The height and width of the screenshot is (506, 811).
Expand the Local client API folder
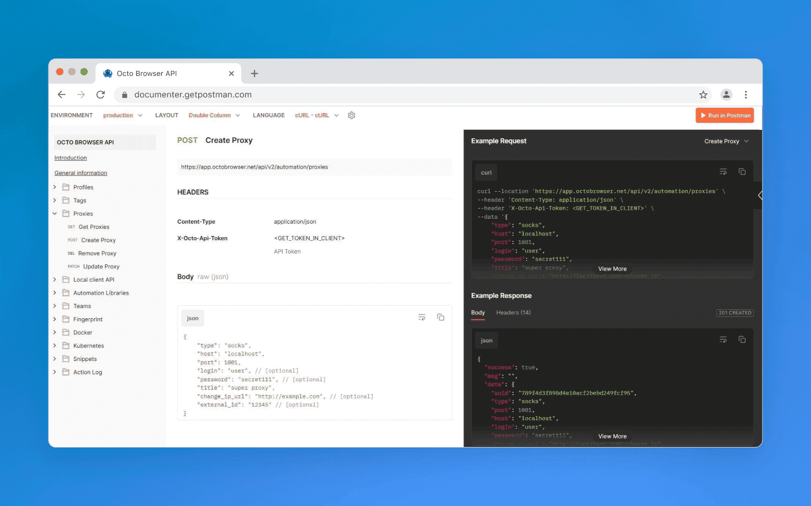(x=55, y=279)
